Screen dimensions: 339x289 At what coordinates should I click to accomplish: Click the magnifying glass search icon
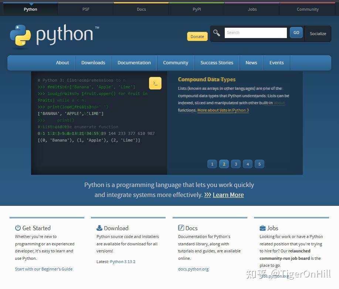(x=217, y=33)
